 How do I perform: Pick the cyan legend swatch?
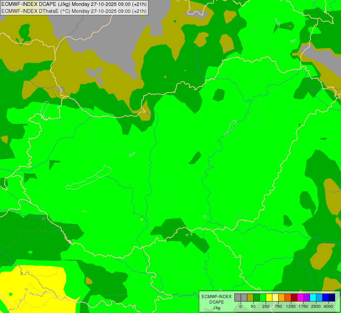[313, 298]
